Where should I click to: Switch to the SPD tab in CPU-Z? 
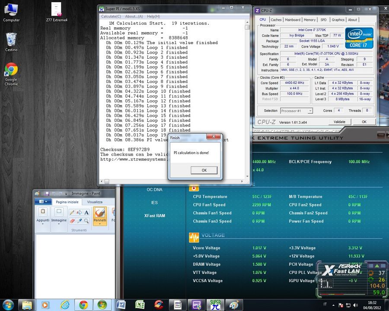(x=323, y=19)
